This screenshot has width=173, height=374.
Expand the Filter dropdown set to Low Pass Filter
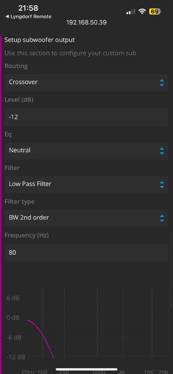tap(86, 185)
